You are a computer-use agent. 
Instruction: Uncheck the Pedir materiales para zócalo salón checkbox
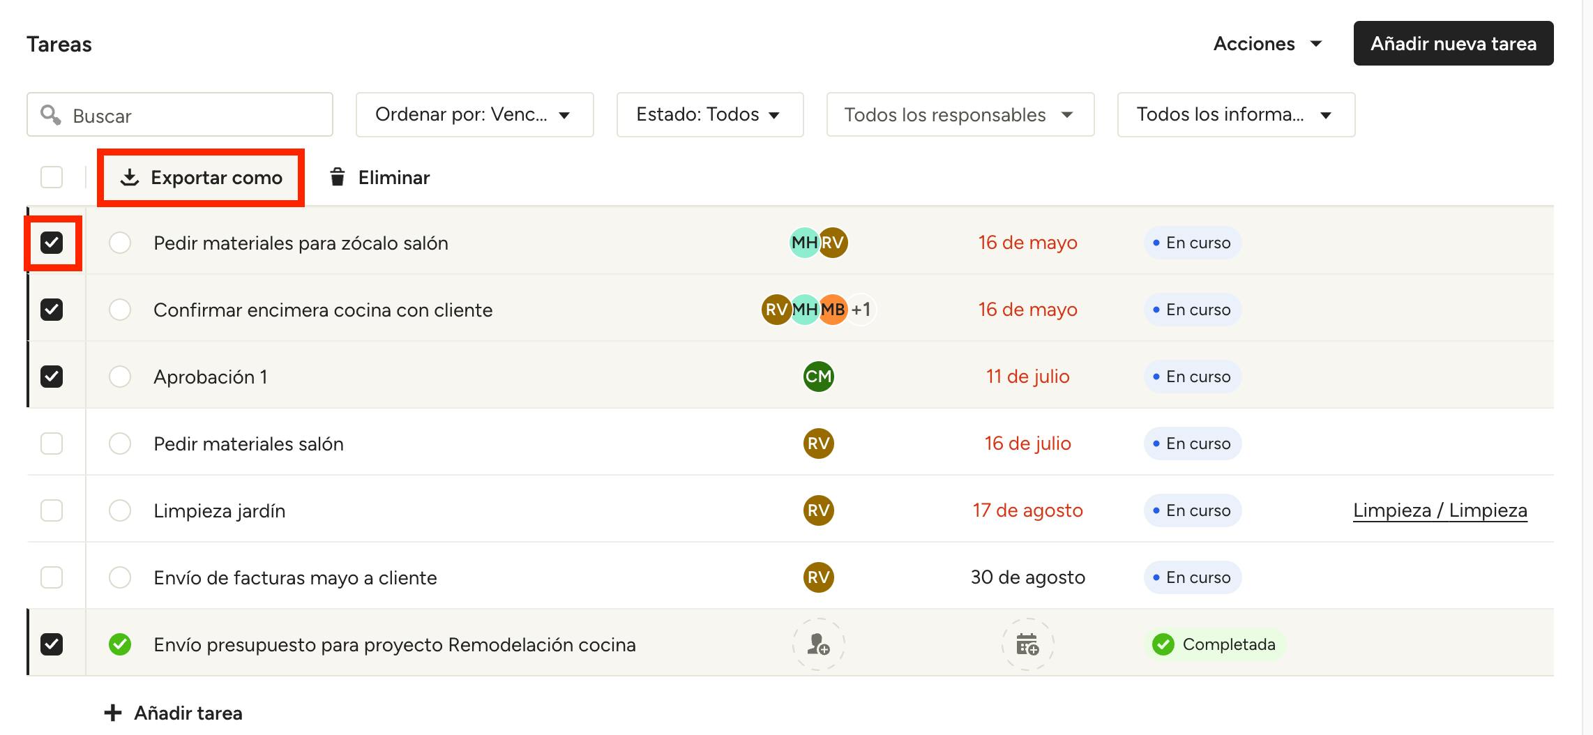pos(52,243)
